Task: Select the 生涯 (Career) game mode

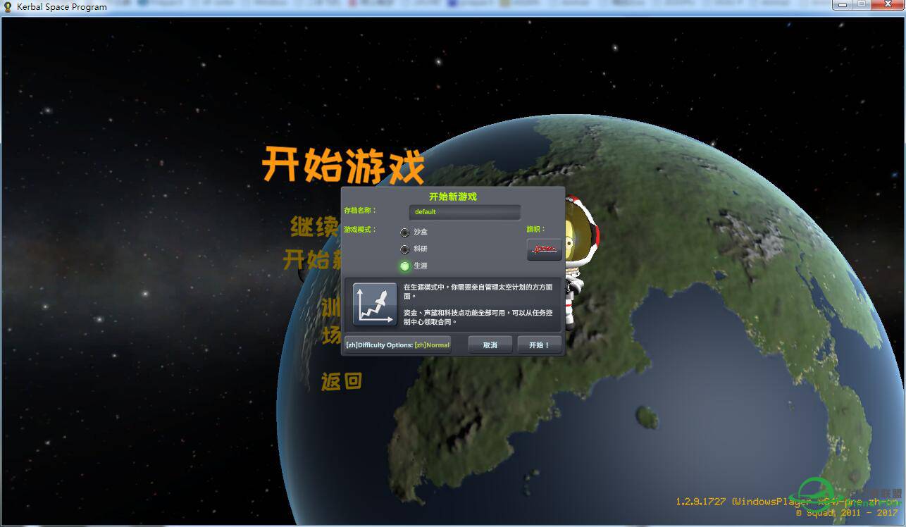Action: click(405, 266)
